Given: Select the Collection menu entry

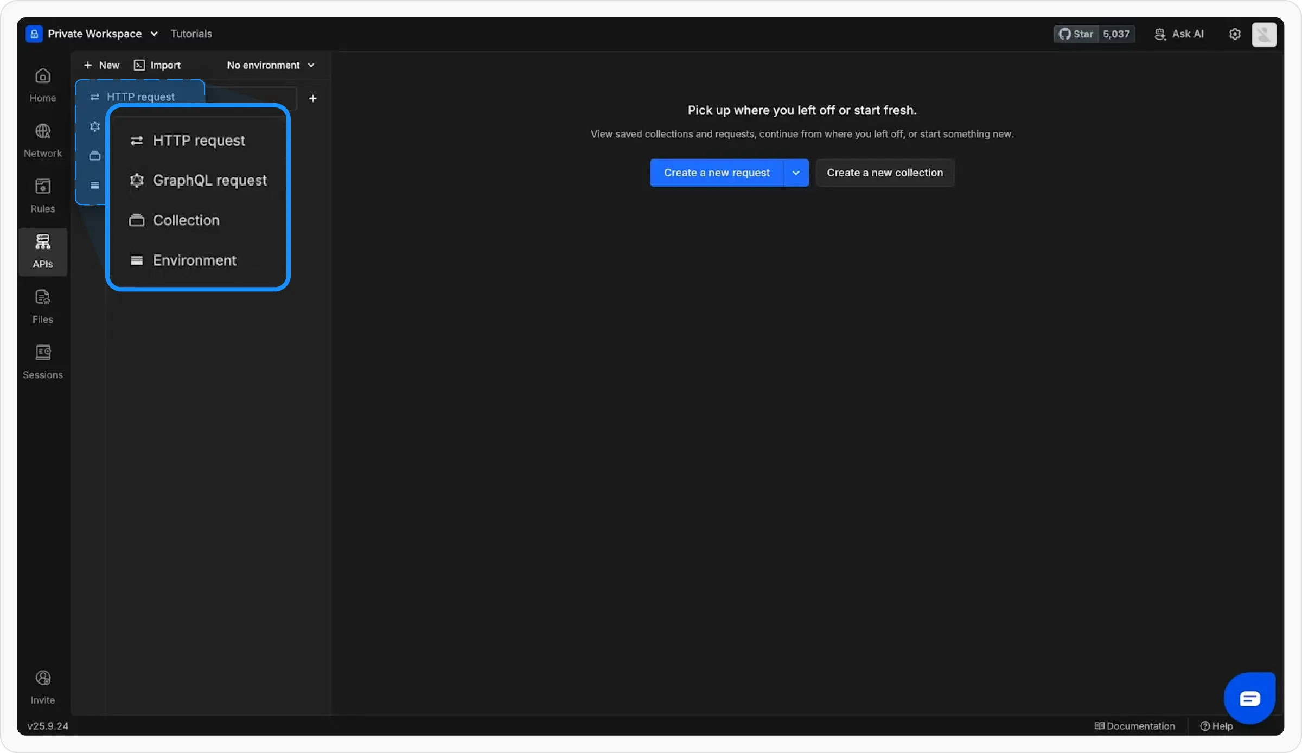Looking at the screenshot, I should (x=186, y=220).
